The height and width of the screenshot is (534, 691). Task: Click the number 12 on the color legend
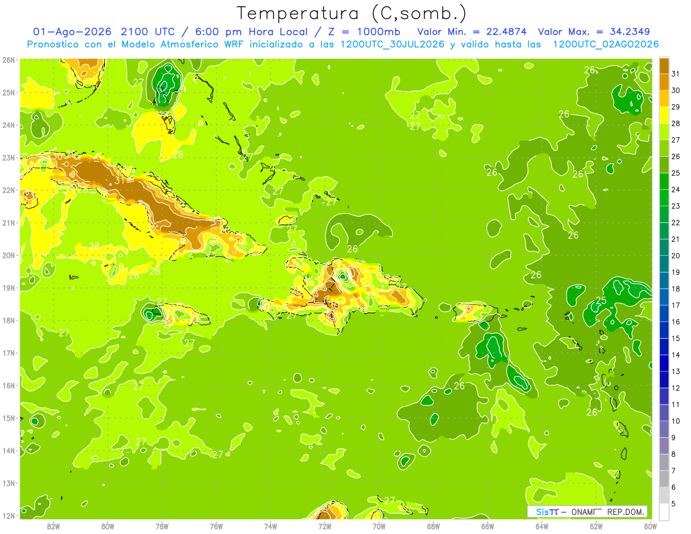(676, 388)
